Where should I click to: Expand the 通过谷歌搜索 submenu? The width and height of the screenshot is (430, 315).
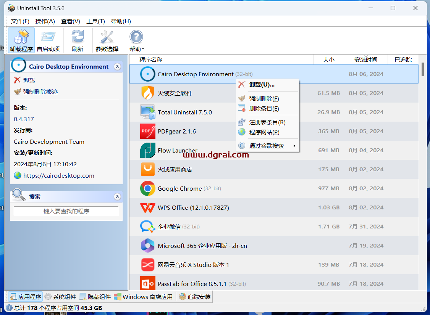point(267,146)
